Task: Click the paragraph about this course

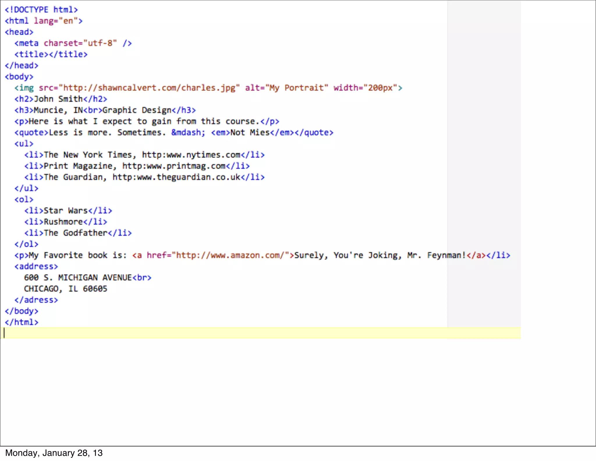Action: point(144,121)
